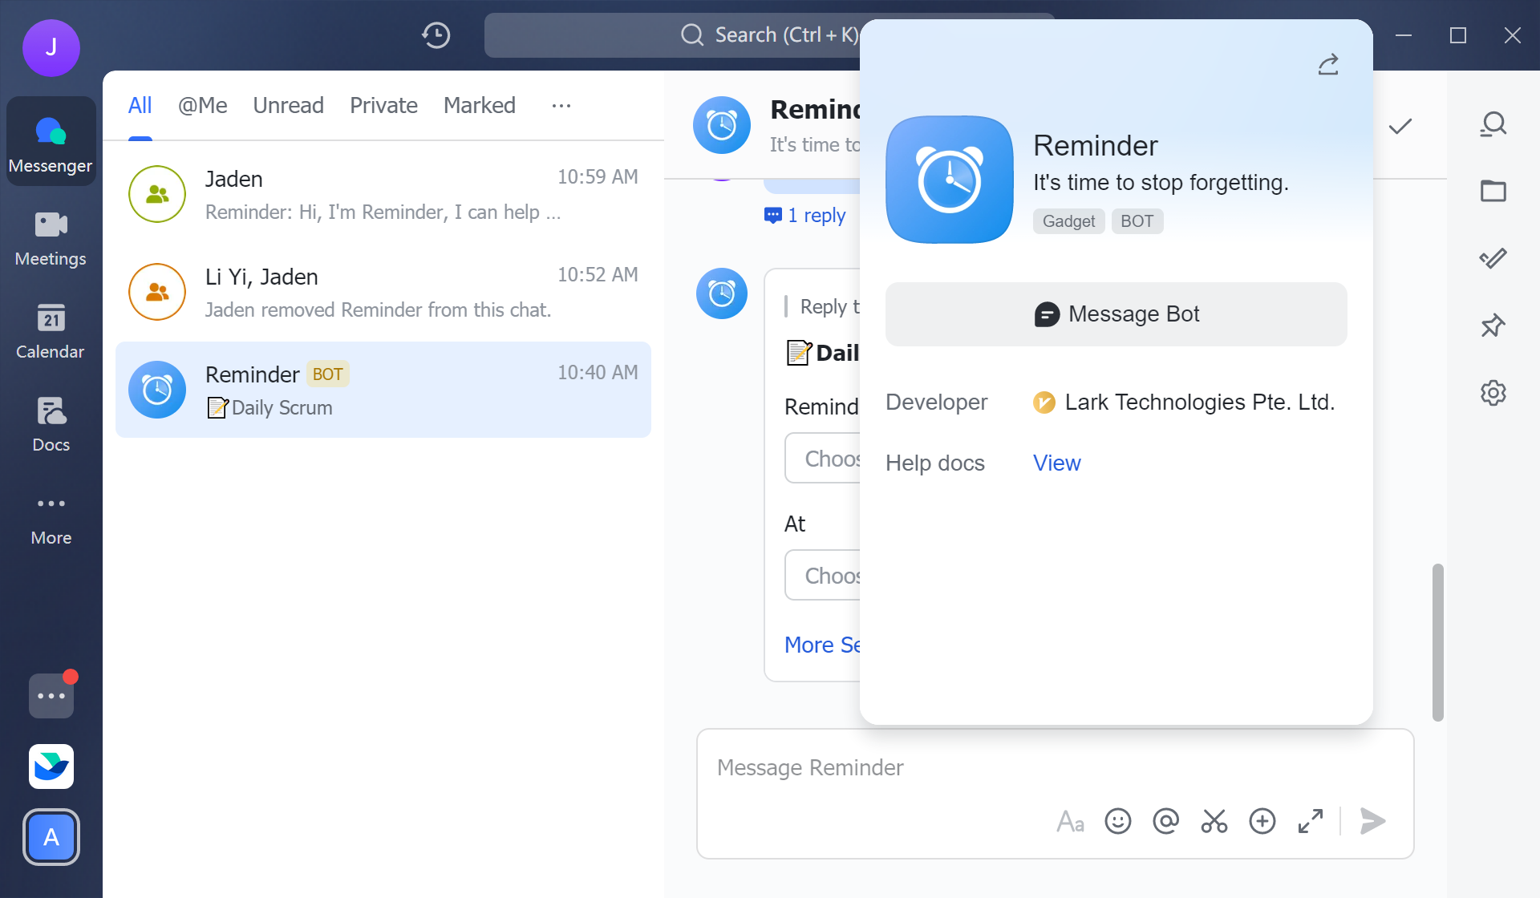This screenshot has height=898, width=1540.
Task: Expand hidden conversation tabs via ellipsis
Action: pyautogui.click(x=561, y=105)
